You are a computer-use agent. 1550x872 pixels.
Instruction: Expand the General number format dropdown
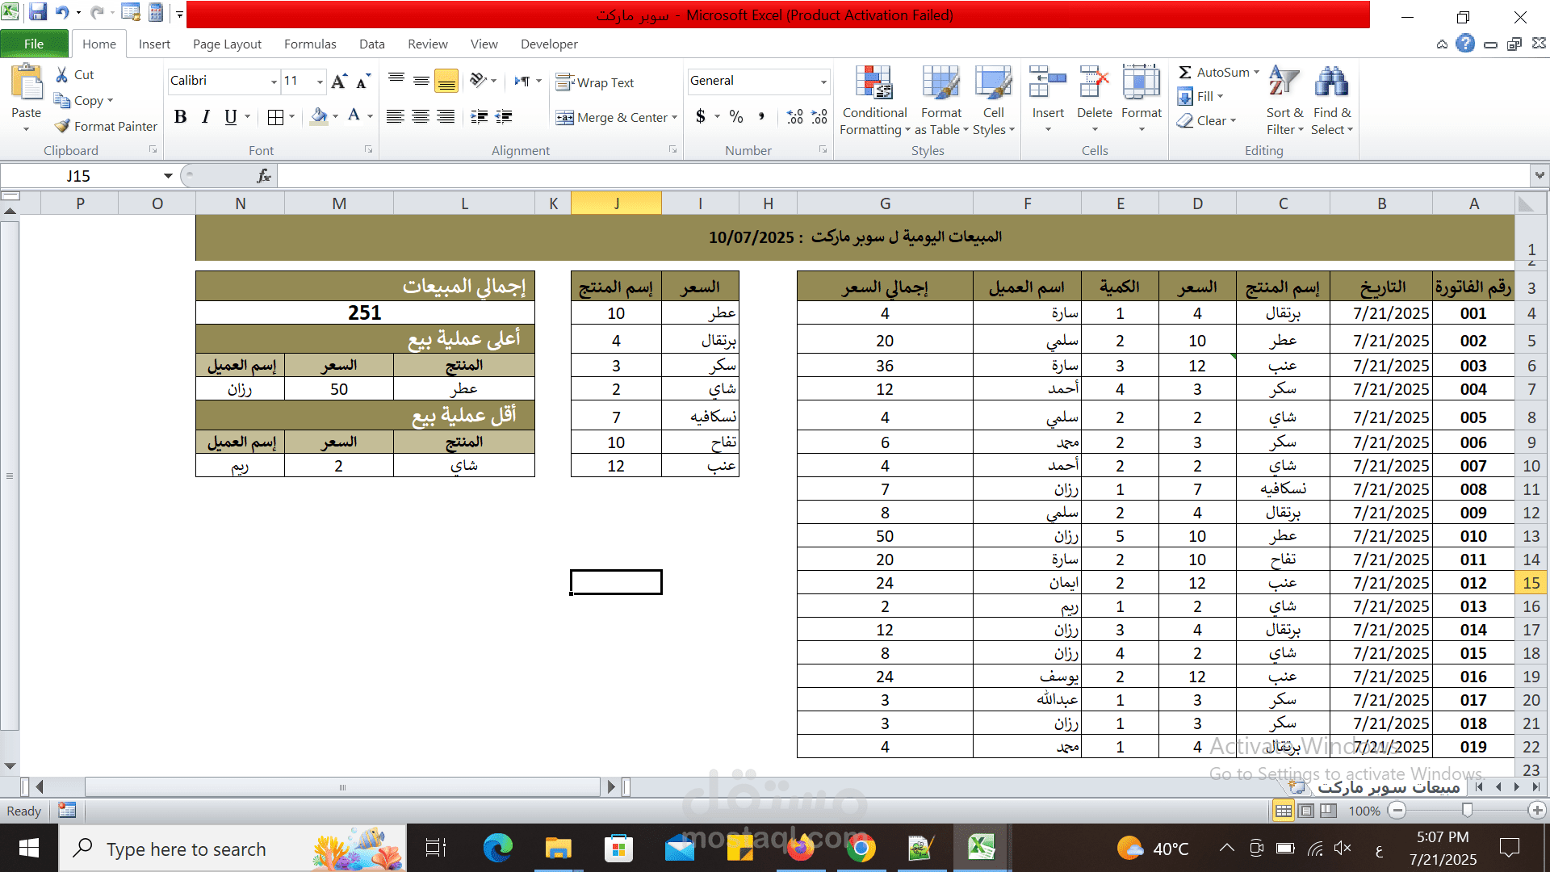[823, 82]
